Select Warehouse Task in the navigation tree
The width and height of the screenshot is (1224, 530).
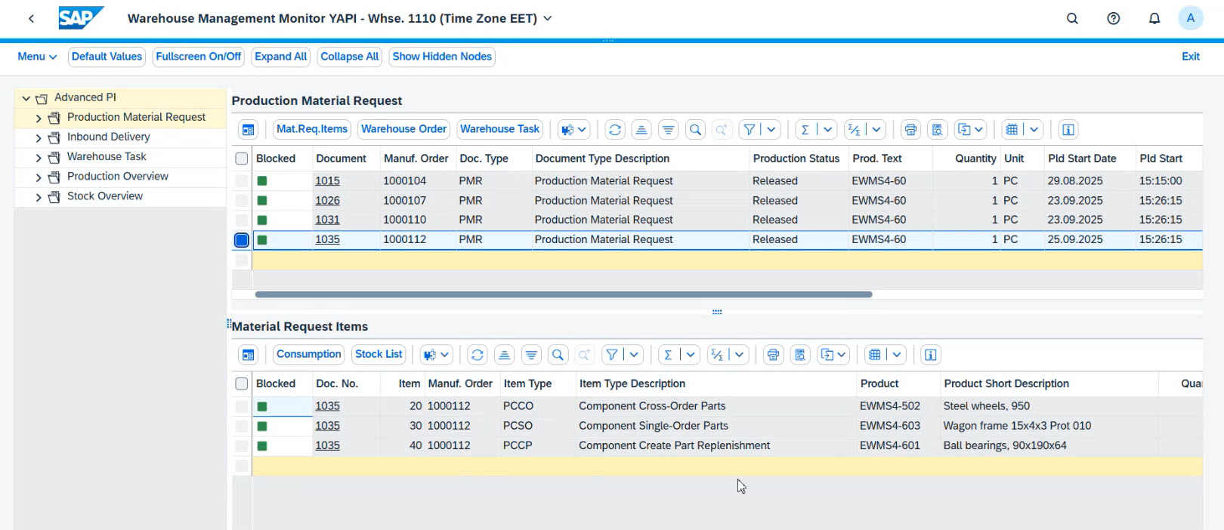point(107,156)
